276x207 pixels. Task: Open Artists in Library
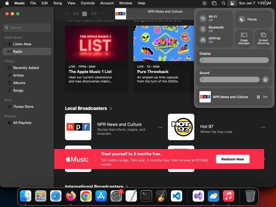tap(27, 75)
